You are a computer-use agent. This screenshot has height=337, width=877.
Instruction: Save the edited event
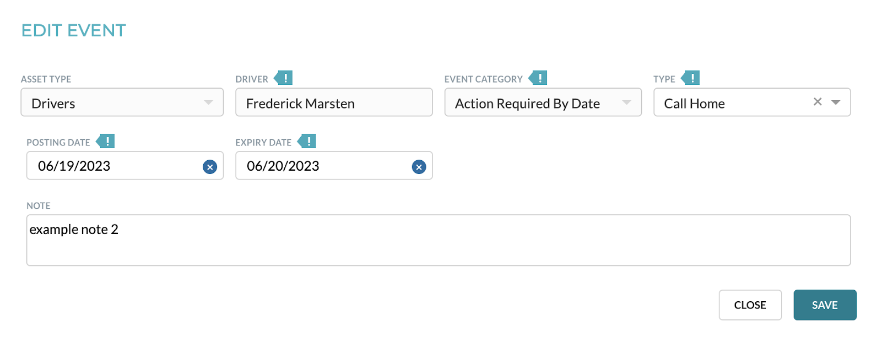(x=825, y=305)
